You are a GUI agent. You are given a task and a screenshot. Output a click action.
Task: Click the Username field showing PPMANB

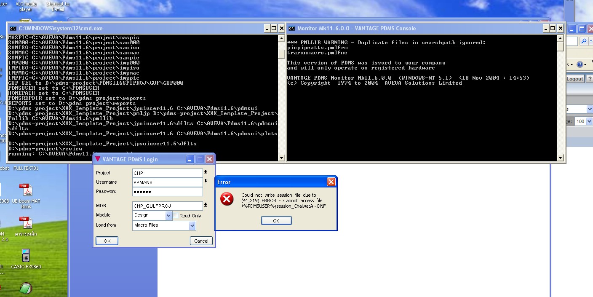tap(167, 182)
